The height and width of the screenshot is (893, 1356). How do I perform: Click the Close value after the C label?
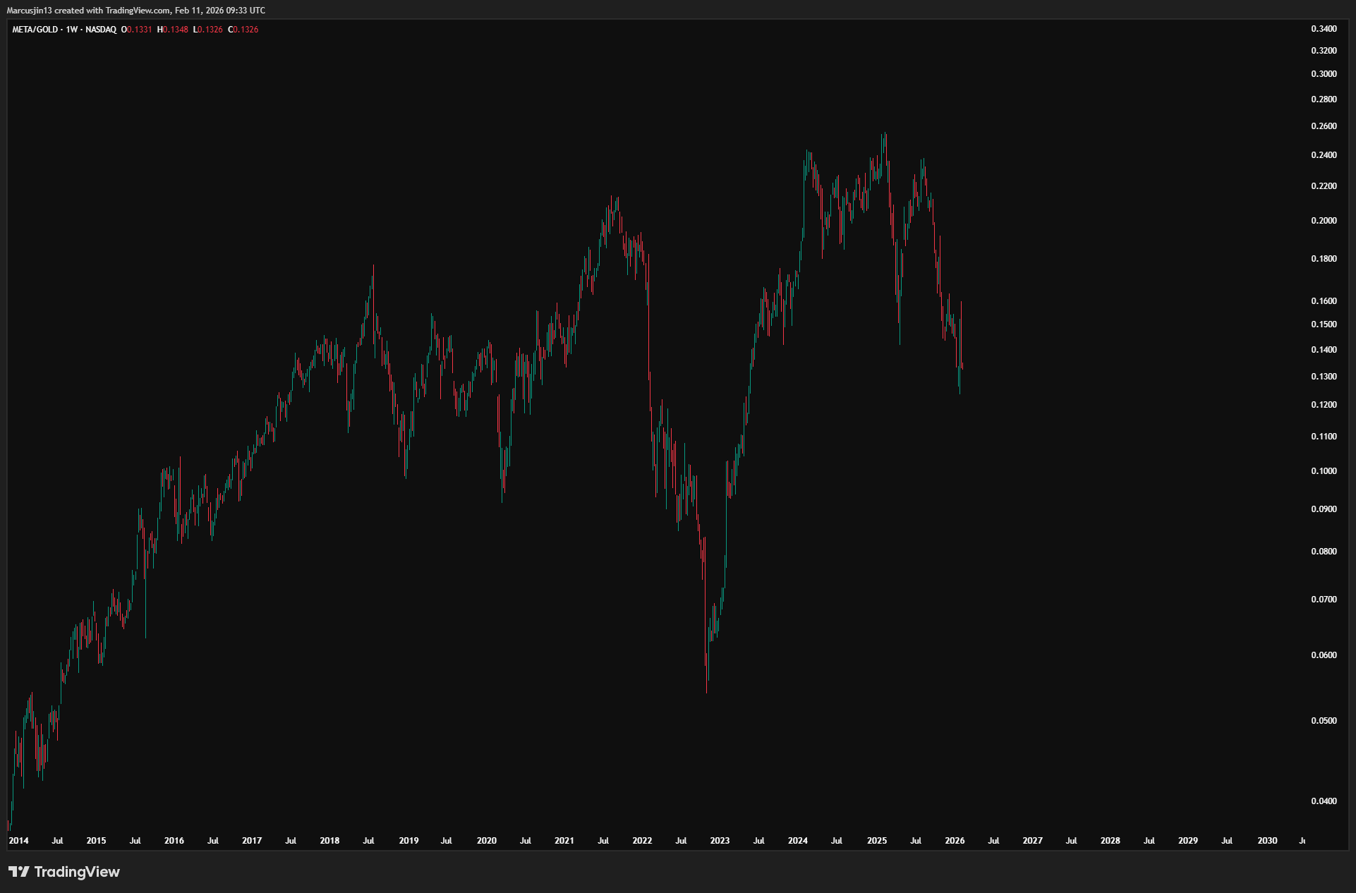pyautogui.click(x=246, y=30)
